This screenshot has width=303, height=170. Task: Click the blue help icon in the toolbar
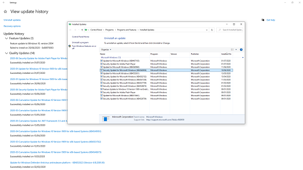[x=241, y=50]
